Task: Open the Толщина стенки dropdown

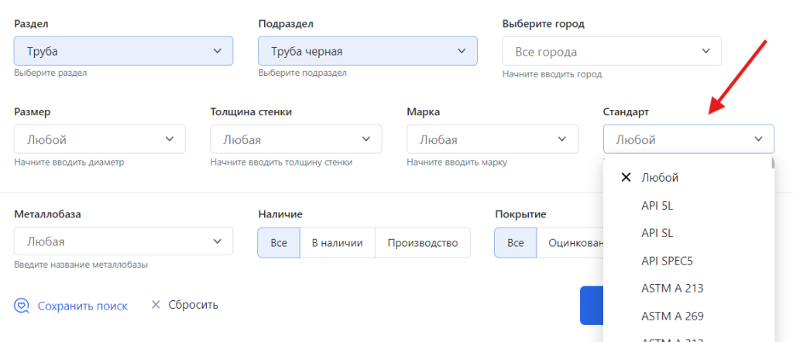Action: [x=296, y=139]
